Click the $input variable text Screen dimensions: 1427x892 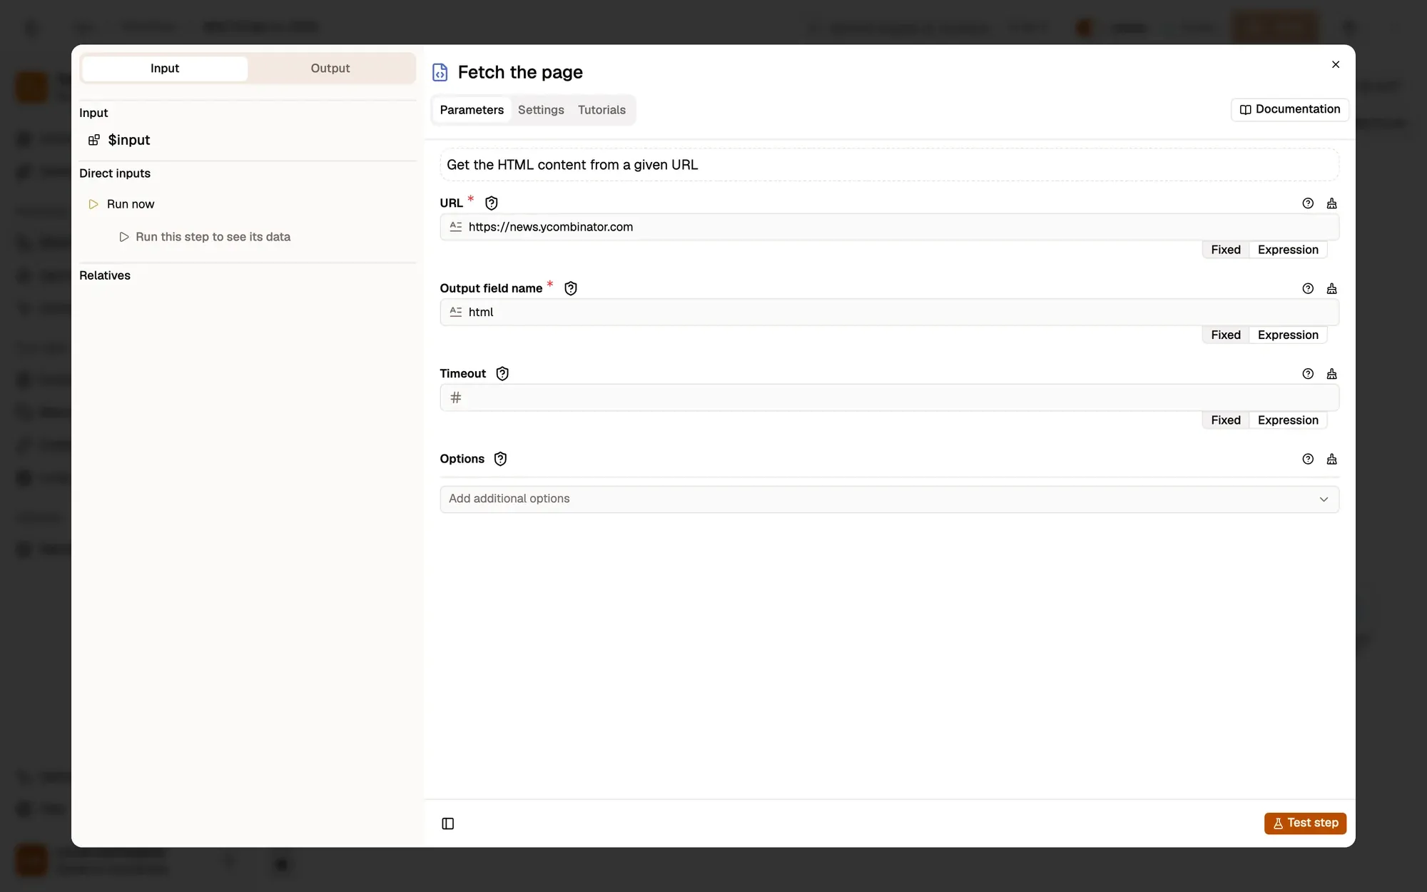[x=129, y=140]
